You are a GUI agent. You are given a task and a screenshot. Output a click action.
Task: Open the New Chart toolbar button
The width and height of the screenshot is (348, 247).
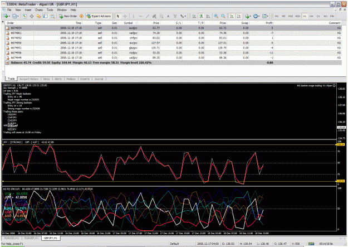(x=6, y=16)
